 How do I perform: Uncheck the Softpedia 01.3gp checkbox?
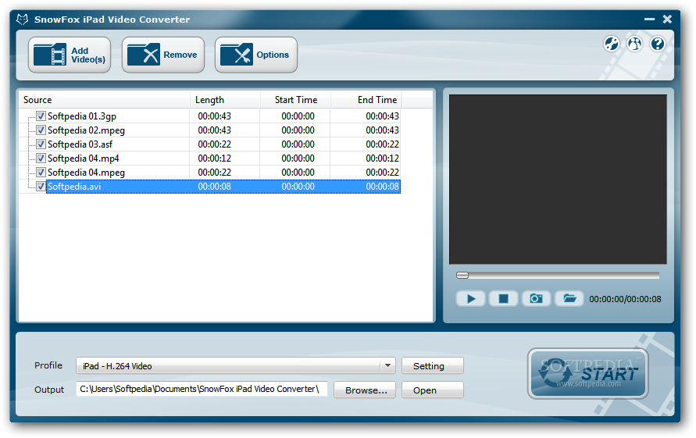click(x=41, y=116)
